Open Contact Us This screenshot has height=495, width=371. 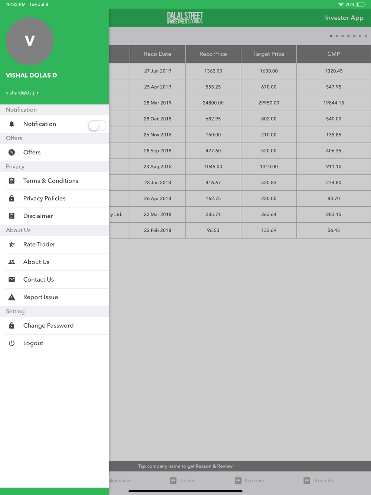click(54, 279)
